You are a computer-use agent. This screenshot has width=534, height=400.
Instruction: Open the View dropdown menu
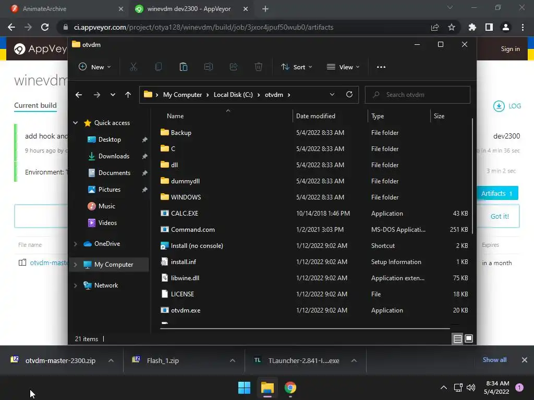343,67
